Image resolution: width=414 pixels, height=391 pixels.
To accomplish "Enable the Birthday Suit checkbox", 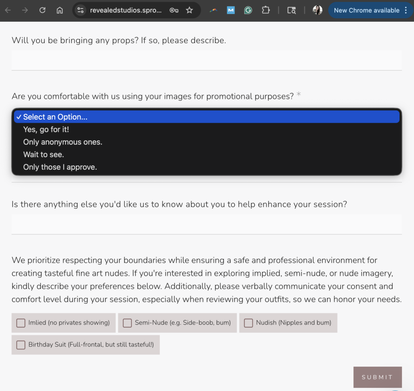I will pyautogui.click(x=21, y=345).
